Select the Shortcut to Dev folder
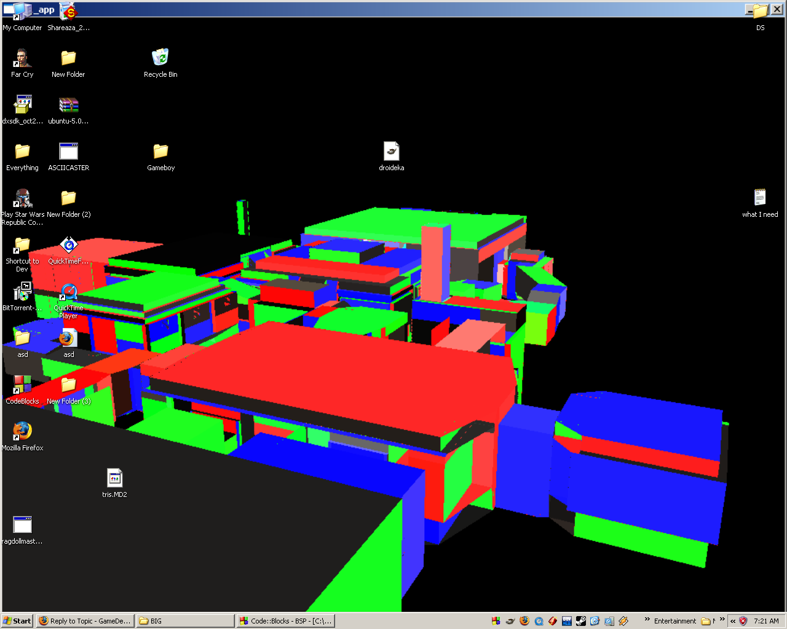The height and width of the screenshot is (629, 787). click(x=22, y=253)
